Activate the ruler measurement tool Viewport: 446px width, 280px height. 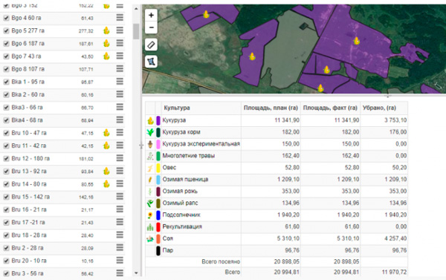pos(151,45)
